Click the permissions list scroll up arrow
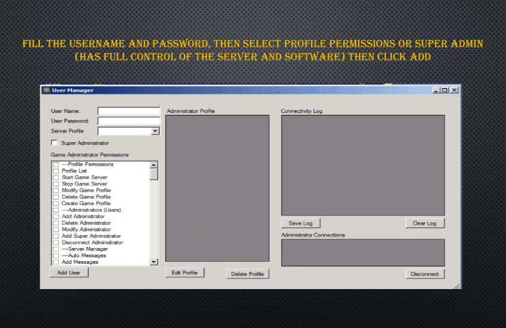 (154, 165)
